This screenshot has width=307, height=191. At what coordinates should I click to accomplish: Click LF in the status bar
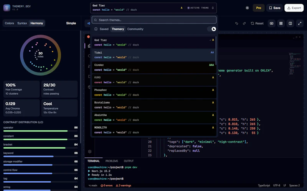285,186
